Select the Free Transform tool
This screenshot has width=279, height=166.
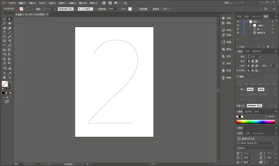[10, 50]
